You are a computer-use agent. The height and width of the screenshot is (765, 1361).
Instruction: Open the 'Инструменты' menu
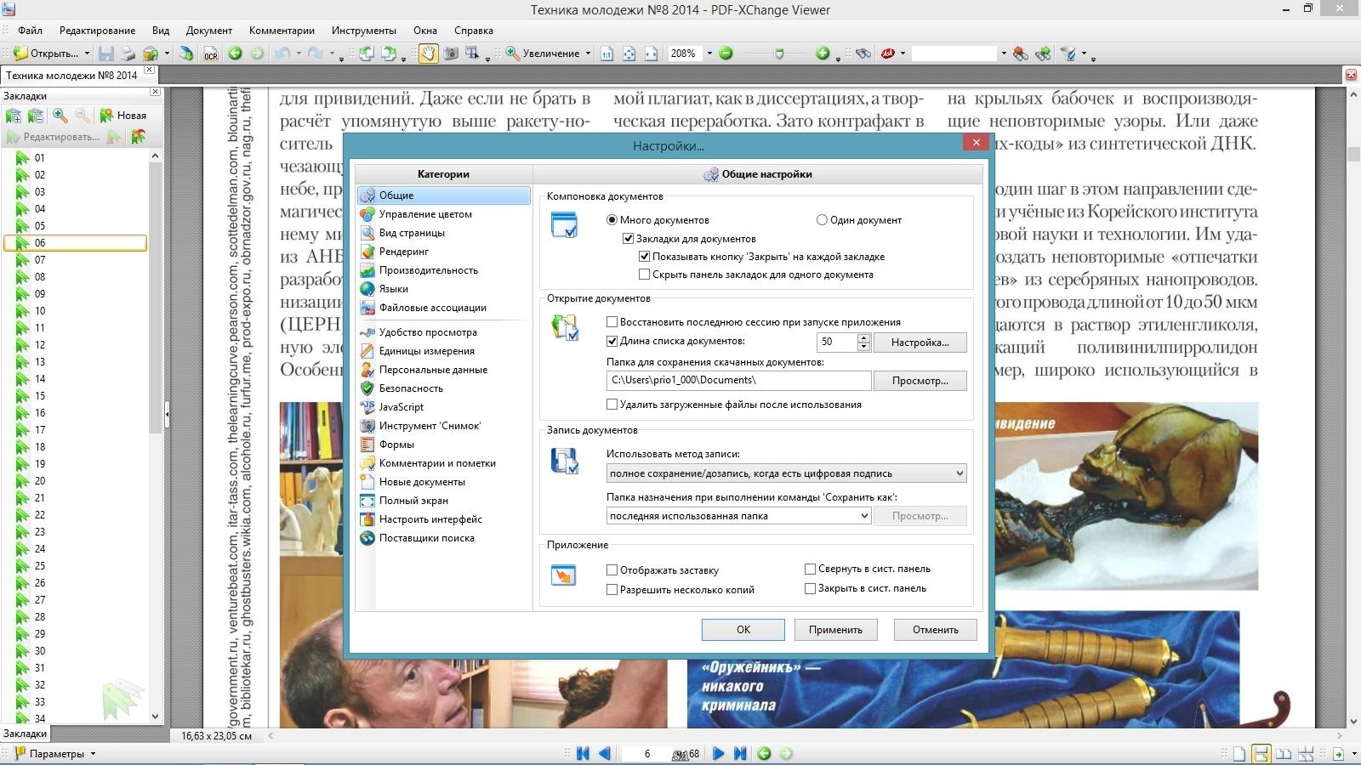point(364,31)
